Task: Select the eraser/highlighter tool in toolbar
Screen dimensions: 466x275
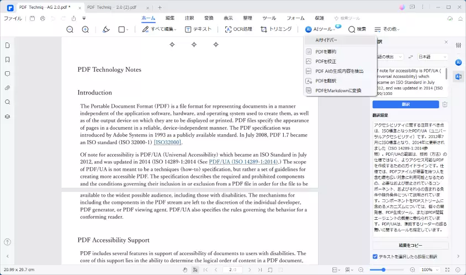Action: click(x=106, y=29)
